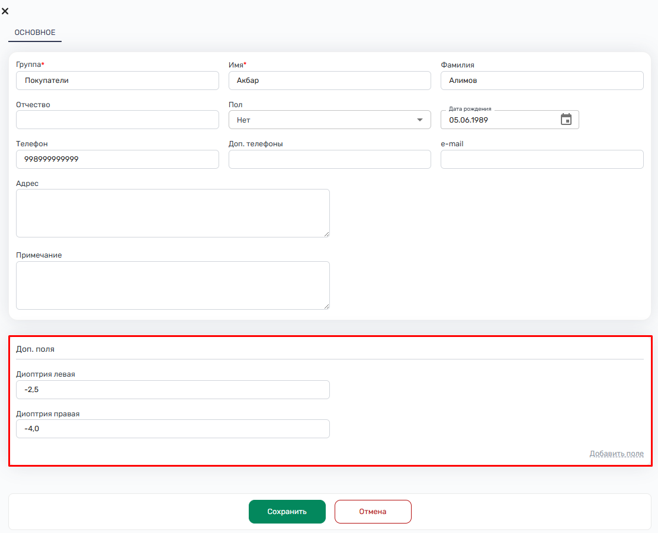Open the calendar picker for Дата рождения
Image resolution: width=658 pixels, height=533 pixels.
coord(566,120)
